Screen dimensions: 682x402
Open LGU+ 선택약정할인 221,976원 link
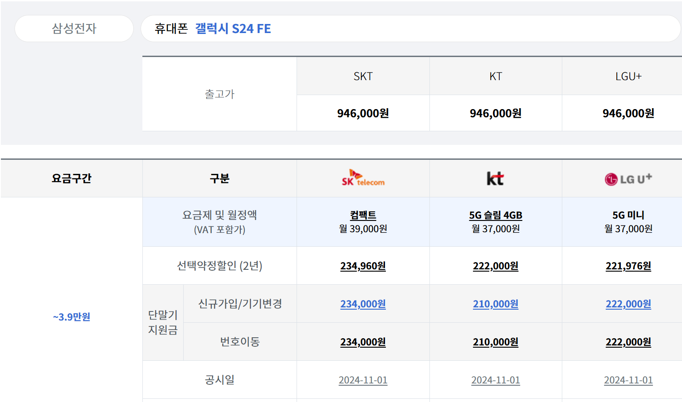pos(628,266)
